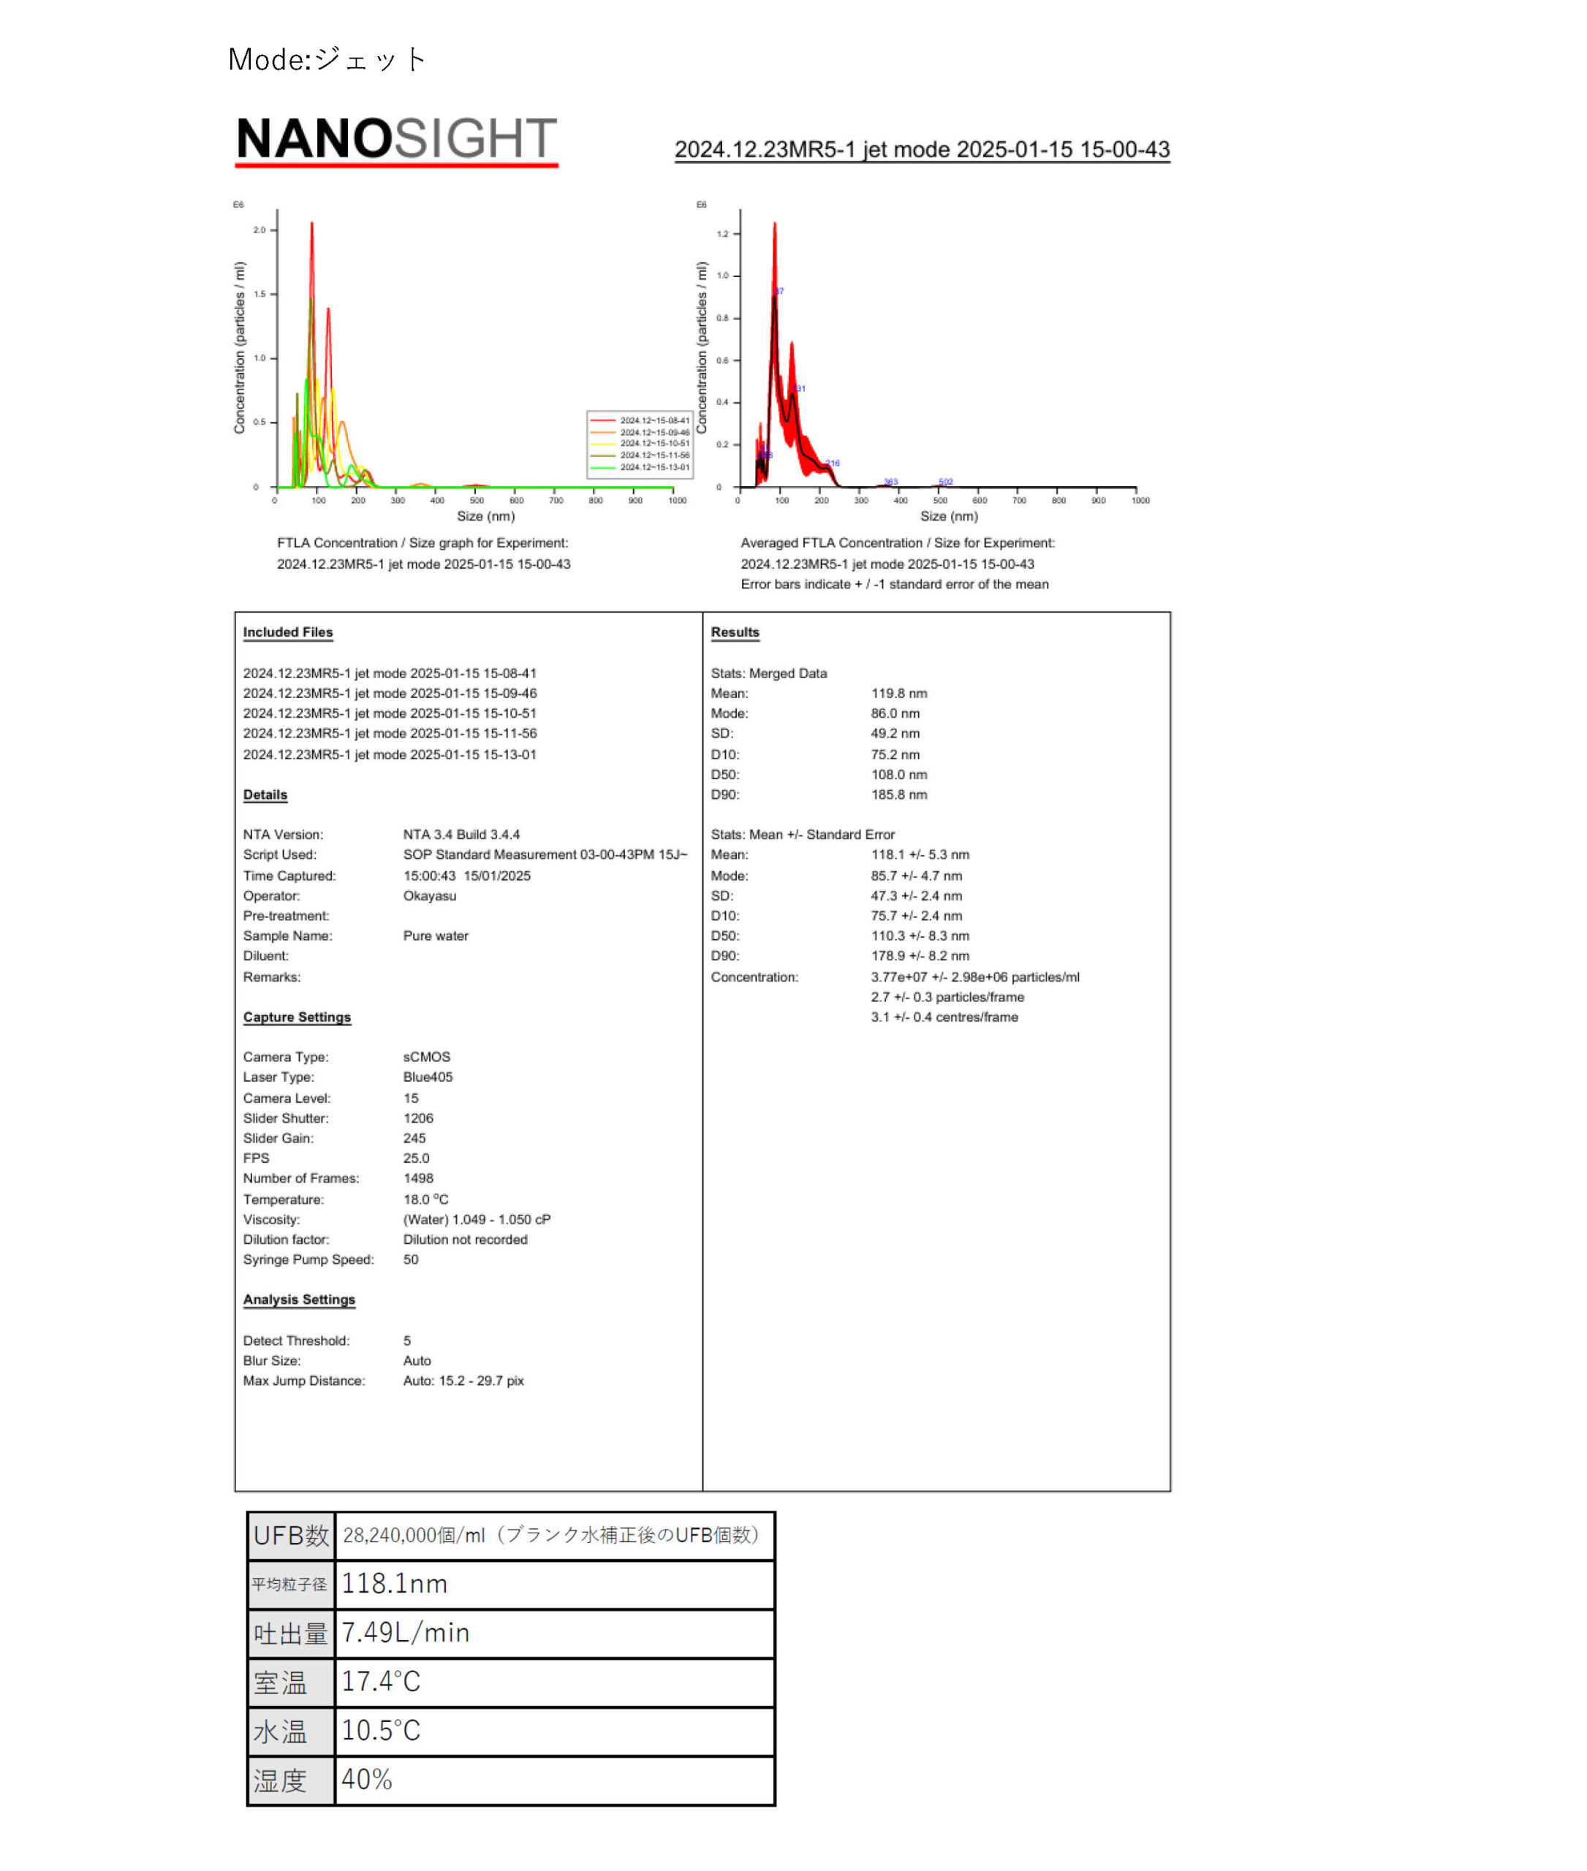Click D50 value '110.3 +/- 8.3 nm'

pos(920,935)
